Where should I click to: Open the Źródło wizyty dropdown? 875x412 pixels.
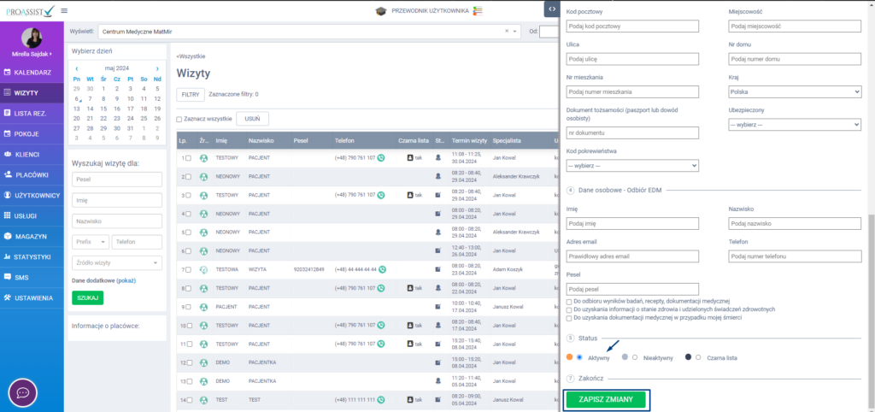coord(117,263)
